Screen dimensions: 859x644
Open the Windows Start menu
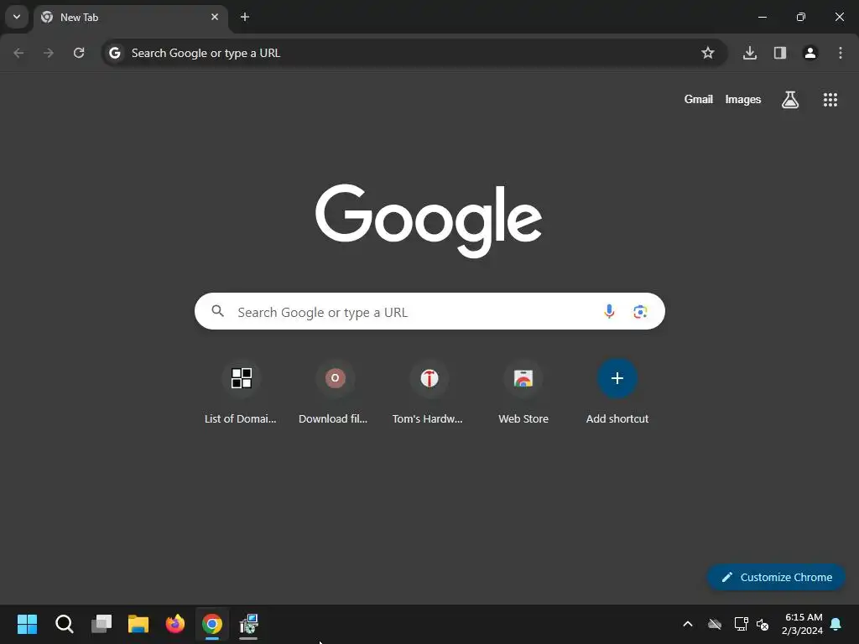(28, 624)
